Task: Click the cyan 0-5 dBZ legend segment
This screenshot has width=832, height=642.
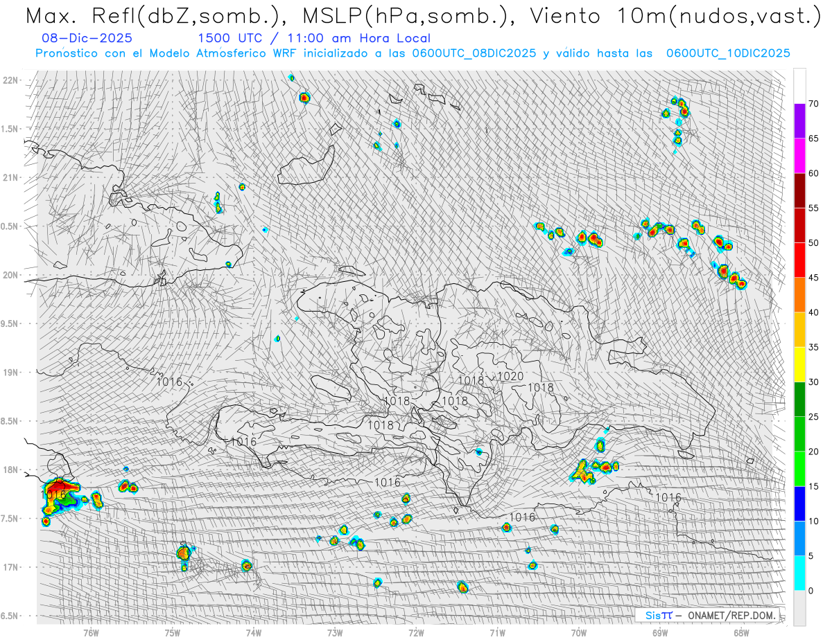Action: point(799,573)
